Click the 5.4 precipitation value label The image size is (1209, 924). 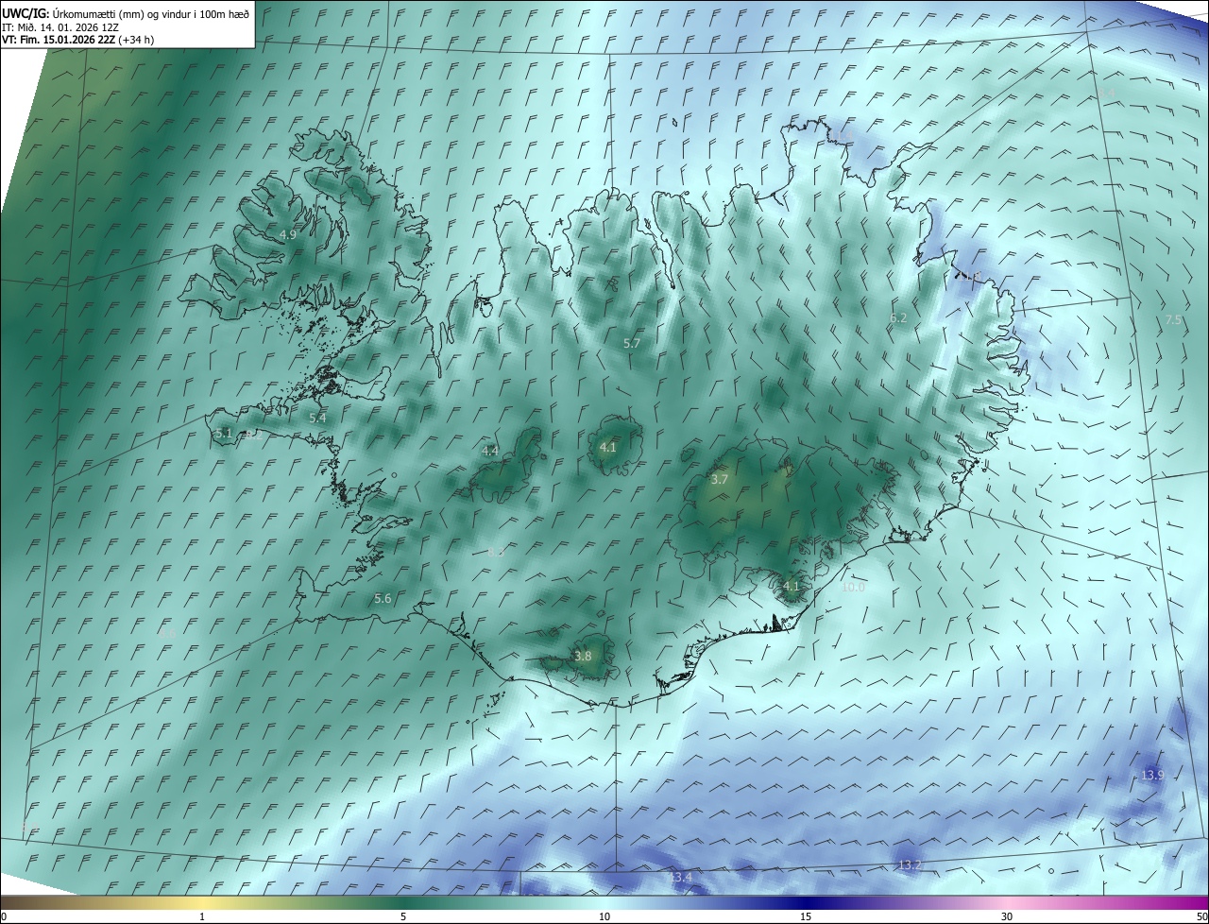coord(317,418)
